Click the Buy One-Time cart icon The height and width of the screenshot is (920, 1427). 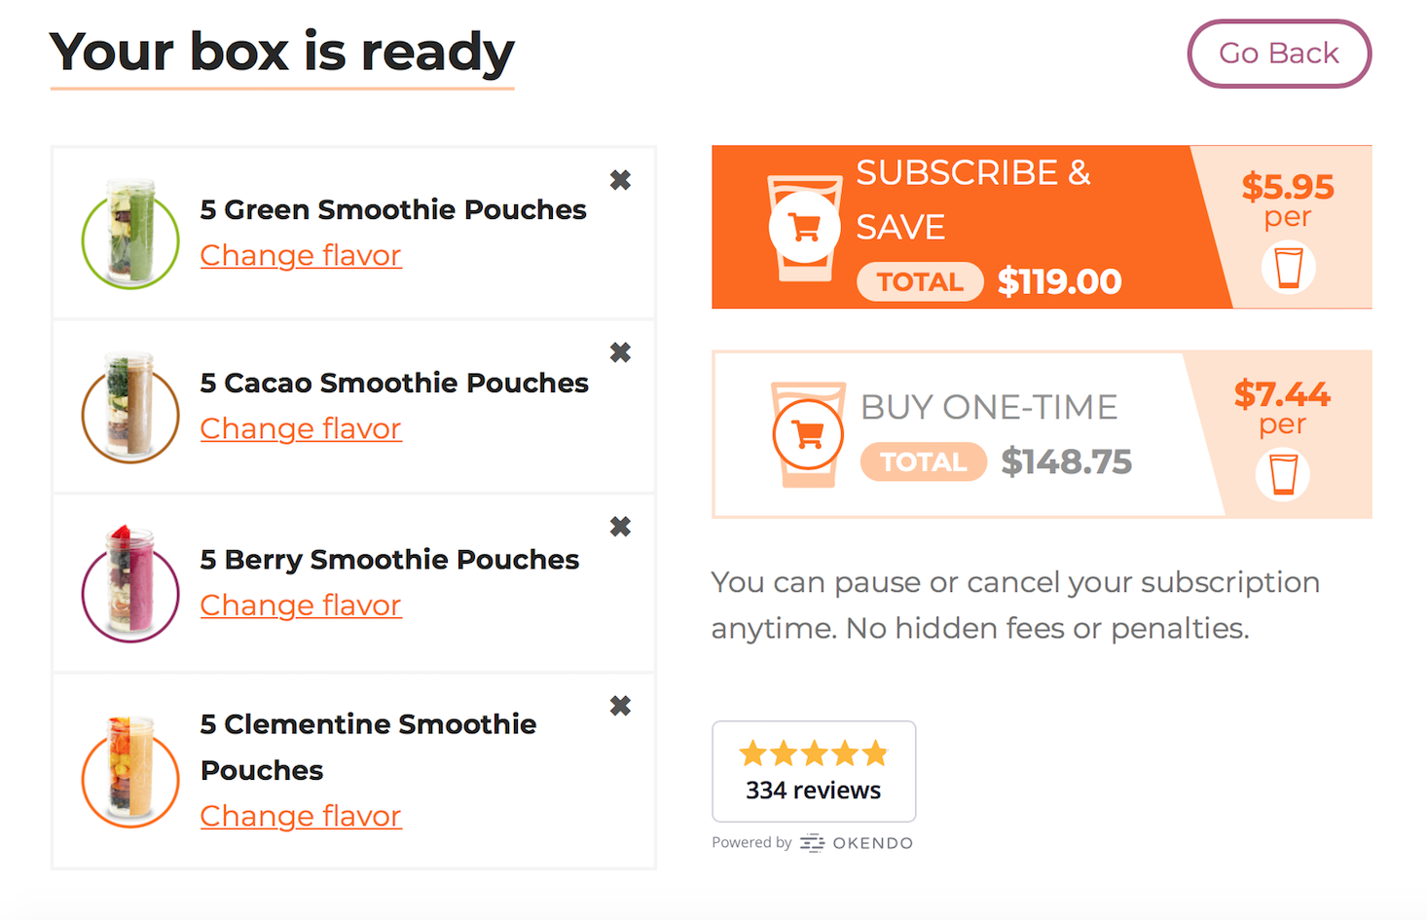(808, 434)
